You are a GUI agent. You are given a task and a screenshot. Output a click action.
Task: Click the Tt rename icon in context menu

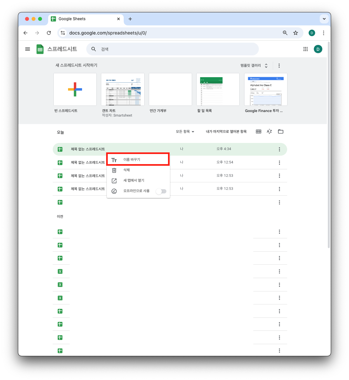coord(114,160)
